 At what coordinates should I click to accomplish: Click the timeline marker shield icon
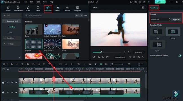pos(85,64)
